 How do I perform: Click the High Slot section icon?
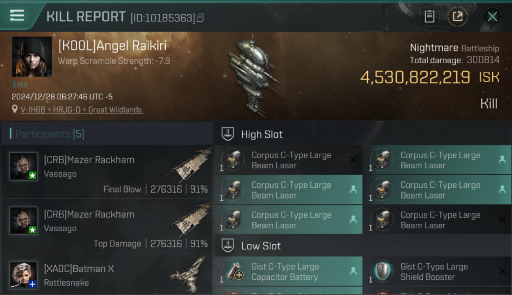pyautogui.click(x=228, y=134)
